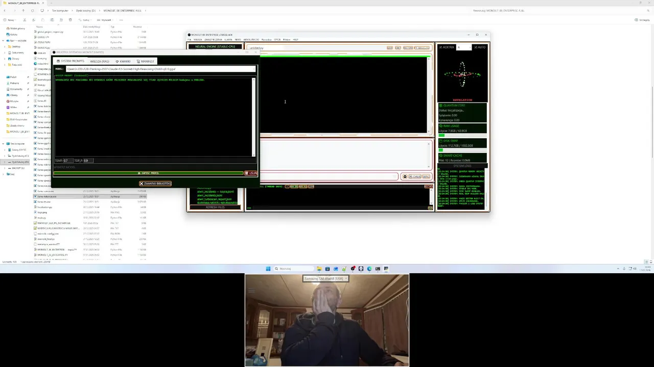Open the OPCJE menu
The image size is (654, 367).
click(277, 40)
